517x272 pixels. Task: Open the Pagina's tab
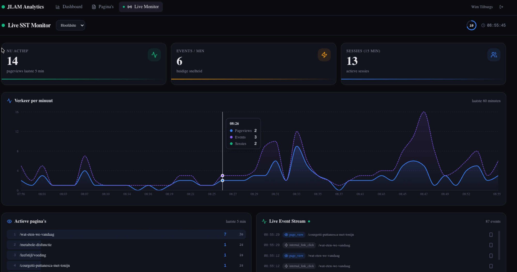pyautogui.click(x=102, y=7)
